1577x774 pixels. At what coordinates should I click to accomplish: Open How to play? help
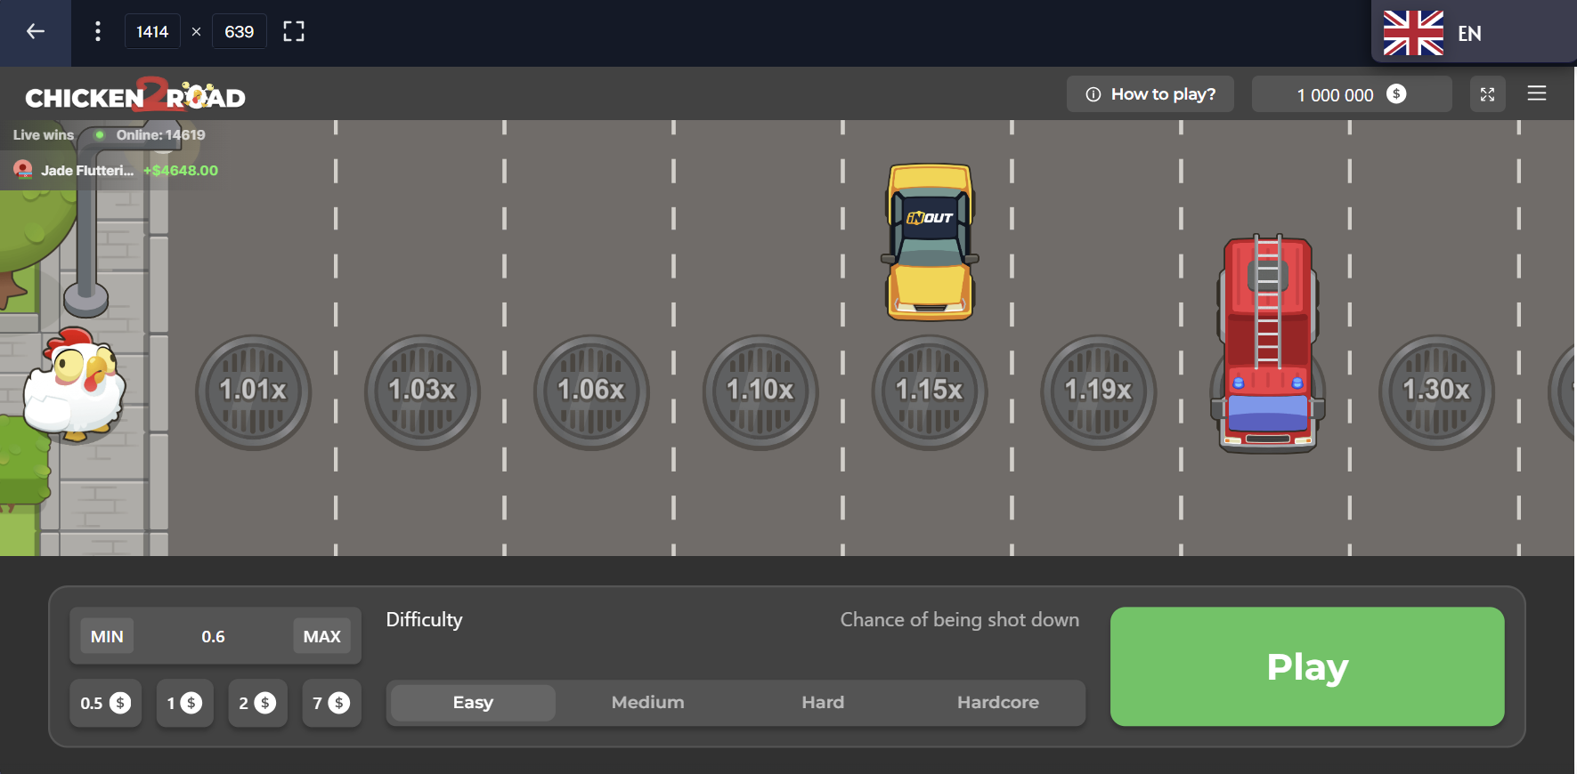1150,94
